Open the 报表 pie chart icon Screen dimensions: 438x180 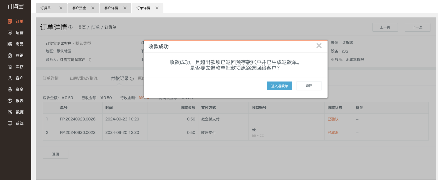coord(10,101)
